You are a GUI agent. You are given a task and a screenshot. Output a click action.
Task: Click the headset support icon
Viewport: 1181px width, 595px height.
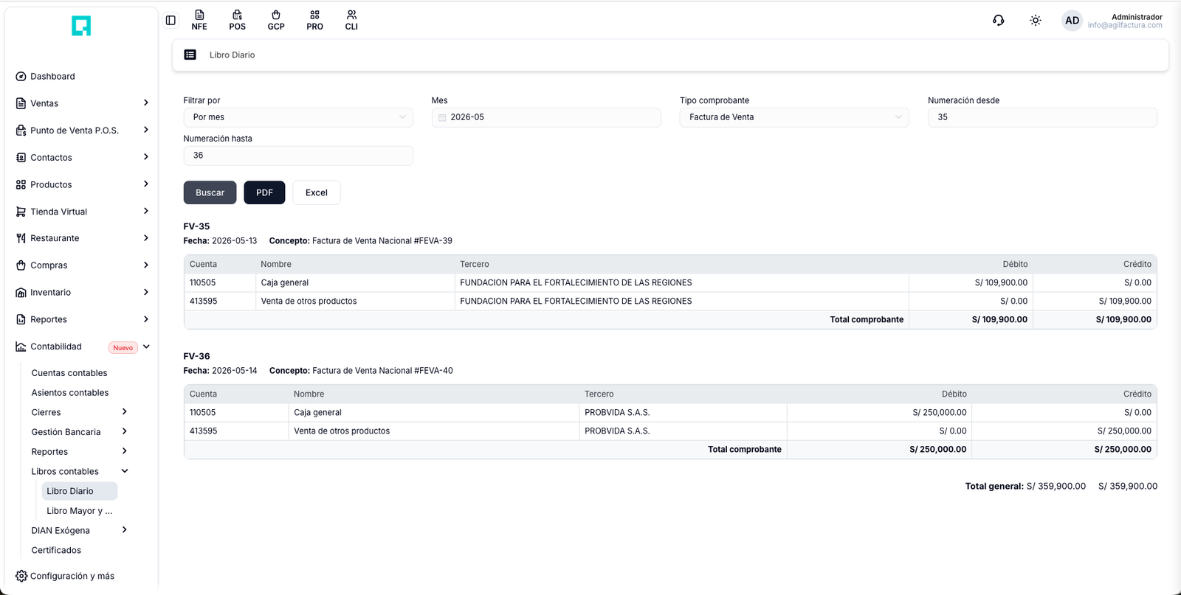coord(999,21)
